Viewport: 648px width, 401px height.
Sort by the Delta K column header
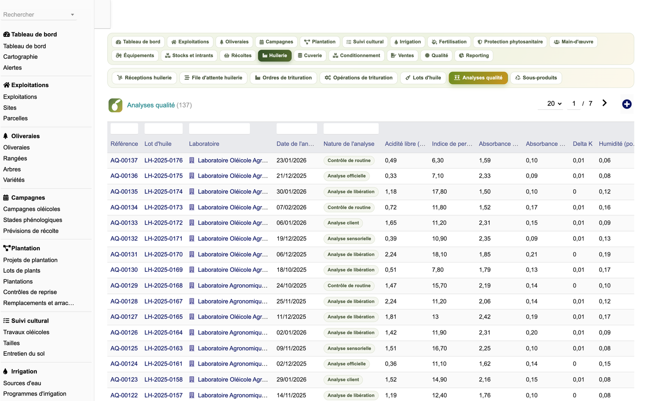coord(583,144)
